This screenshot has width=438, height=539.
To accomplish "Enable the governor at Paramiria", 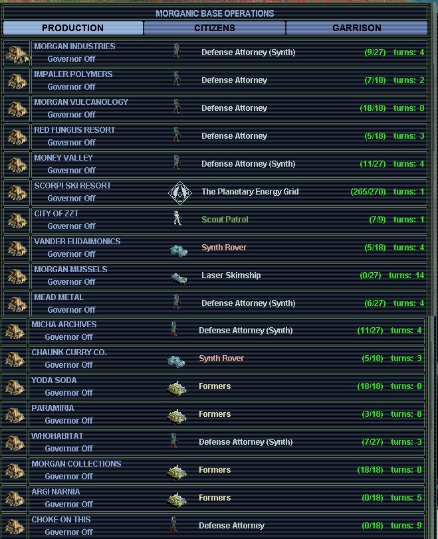I will pyautogui.click(x=68, y=421).
